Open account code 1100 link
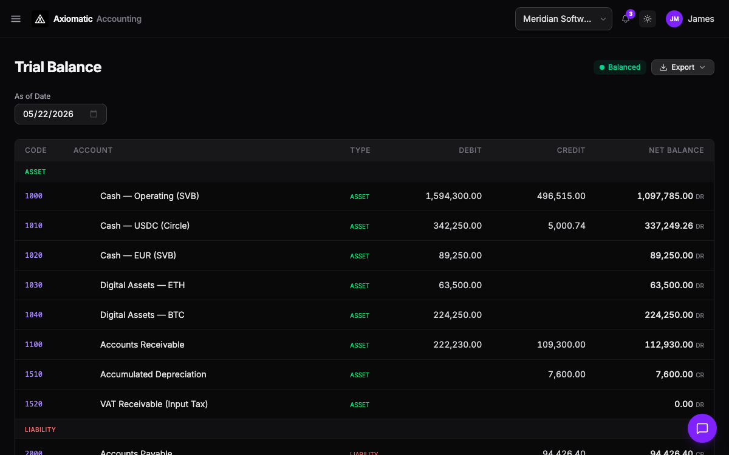 click(x=33, y=345)
